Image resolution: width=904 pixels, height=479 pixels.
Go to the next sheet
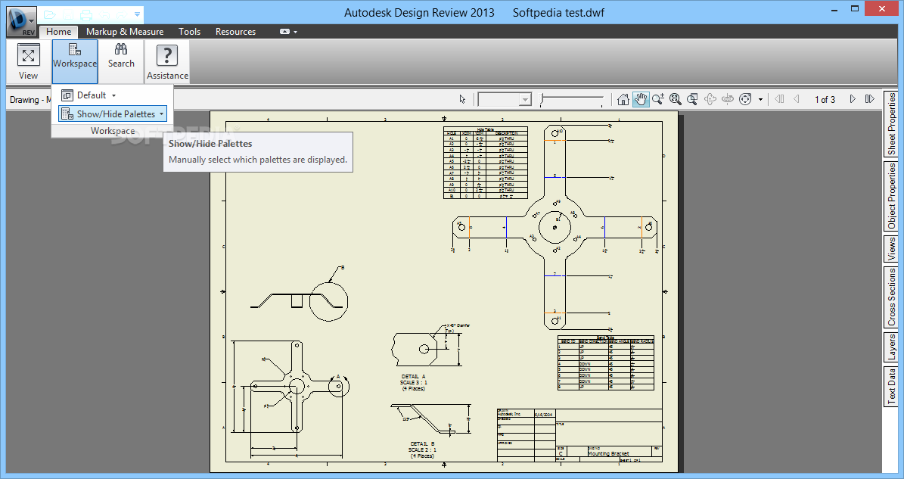853,99
